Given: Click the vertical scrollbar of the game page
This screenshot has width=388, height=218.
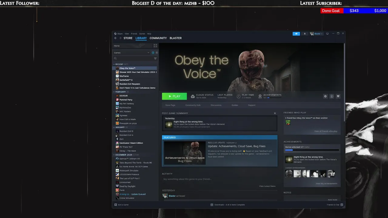Looking at the screenshot, I should [344, 82].
